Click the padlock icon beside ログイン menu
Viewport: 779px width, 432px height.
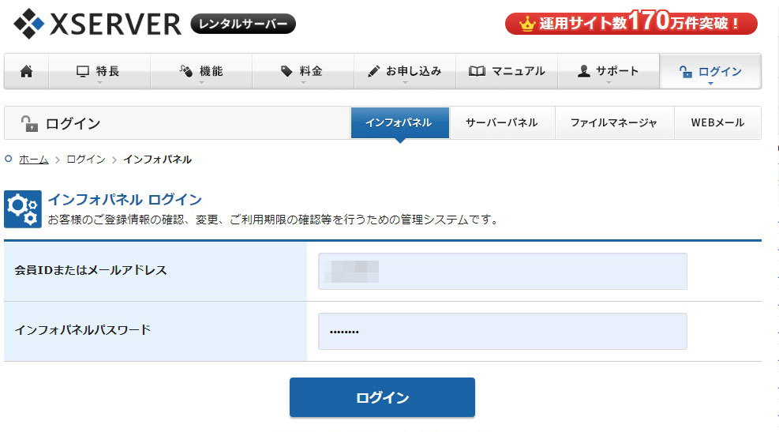(x=686, y=72)
